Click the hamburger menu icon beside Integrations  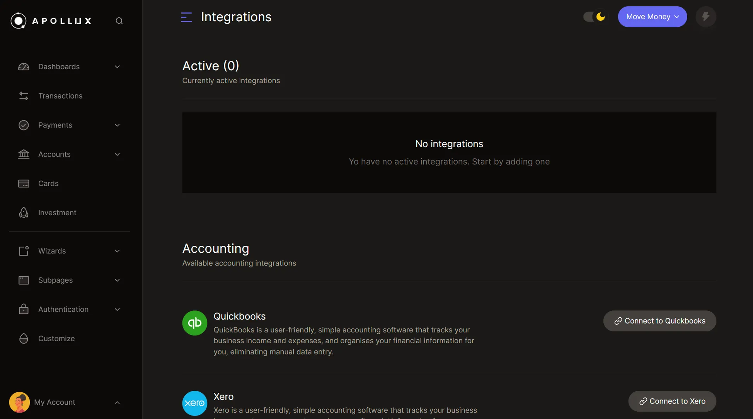click(186, 17)
